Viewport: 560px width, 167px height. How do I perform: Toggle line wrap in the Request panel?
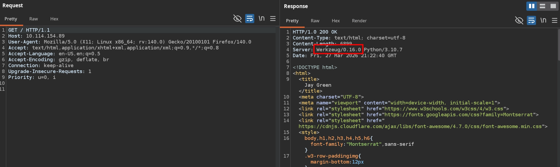click(x=249, y=19)
